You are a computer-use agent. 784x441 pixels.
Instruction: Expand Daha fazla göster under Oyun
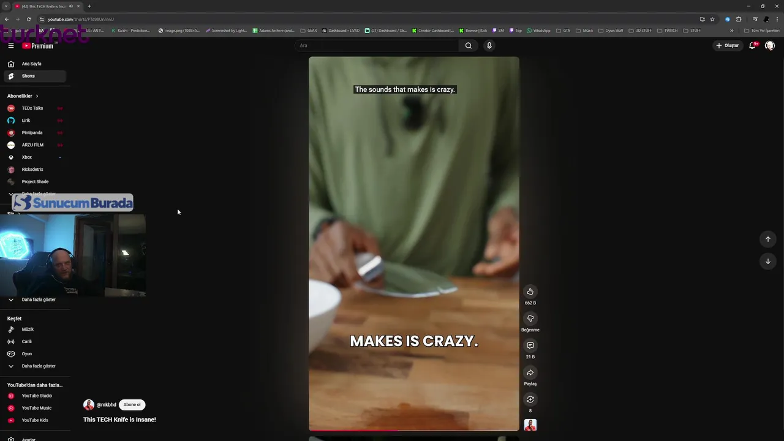(x=34, y=366)
